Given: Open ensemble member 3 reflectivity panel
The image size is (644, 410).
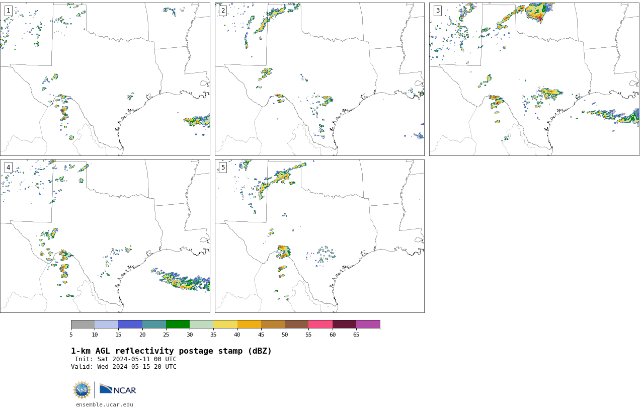Looking at the screenshot, I should 534,79.
